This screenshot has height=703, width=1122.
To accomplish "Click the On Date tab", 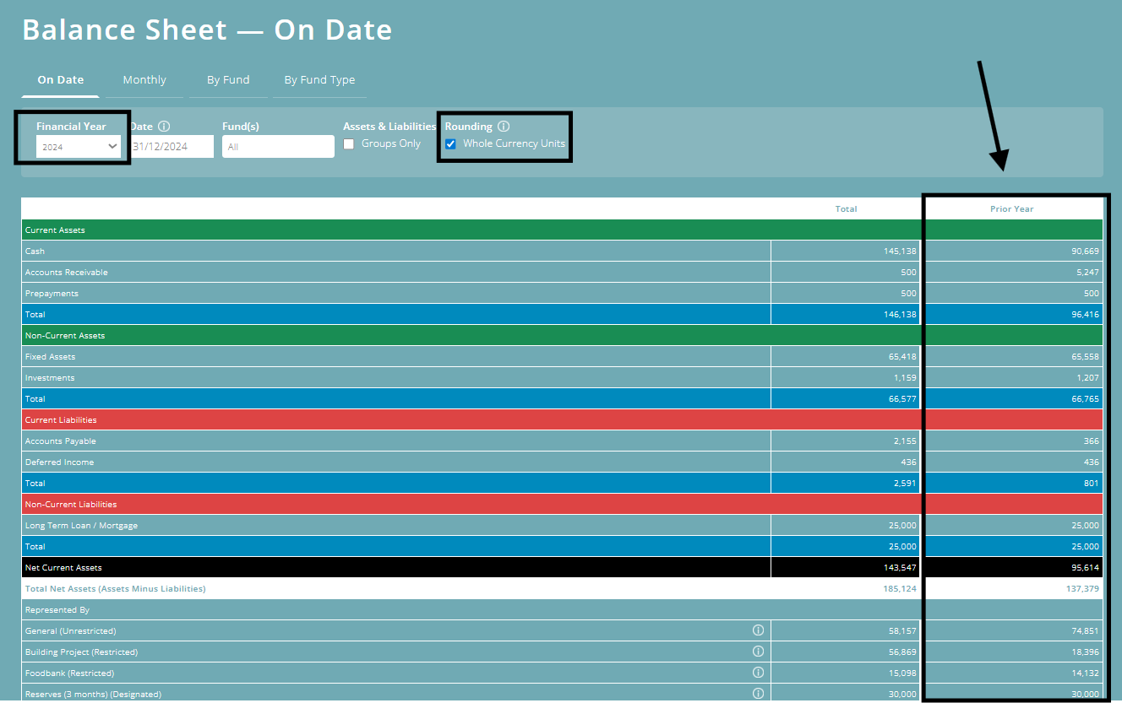I will [x=60, y=79].
